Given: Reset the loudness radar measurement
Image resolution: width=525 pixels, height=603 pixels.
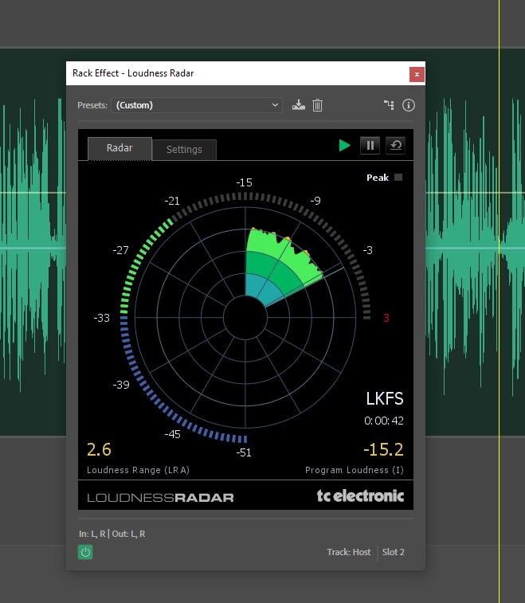Looking at the screenshot, I should [x=395, y=145].
